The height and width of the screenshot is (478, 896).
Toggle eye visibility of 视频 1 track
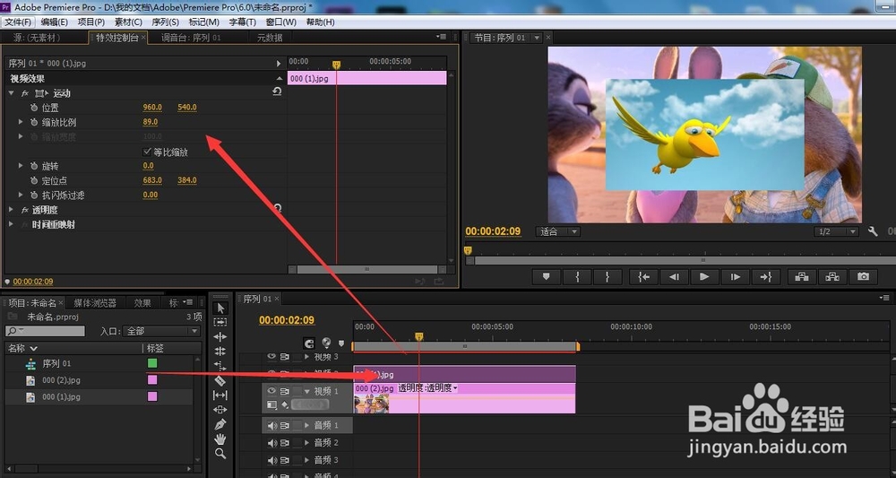271,391
